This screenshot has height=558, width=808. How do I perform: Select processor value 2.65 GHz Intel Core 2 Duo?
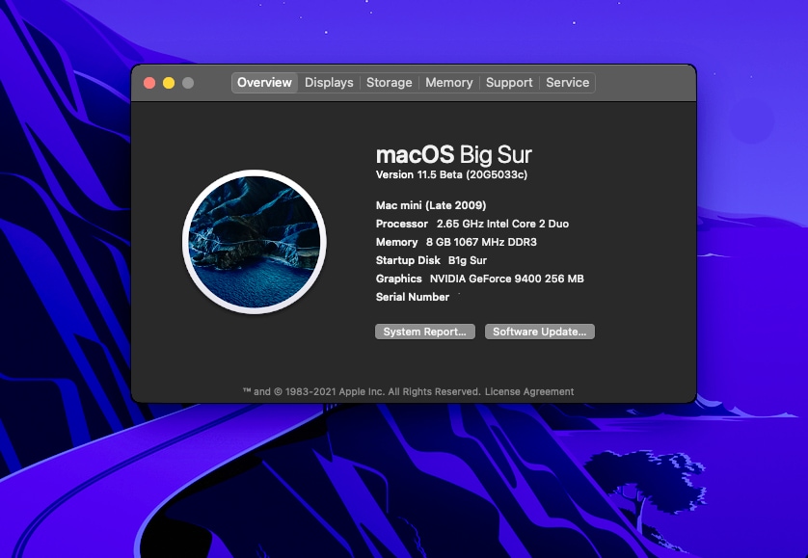[502, 224]
